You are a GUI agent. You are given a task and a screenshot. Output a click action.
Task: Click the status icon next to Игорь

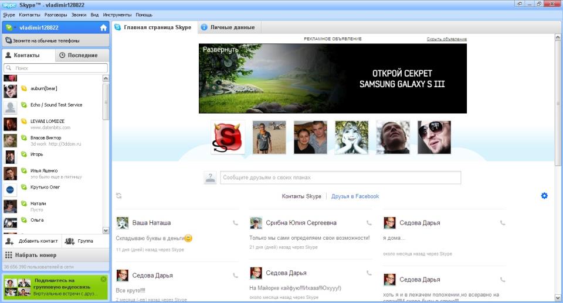[x=23, y=154]
